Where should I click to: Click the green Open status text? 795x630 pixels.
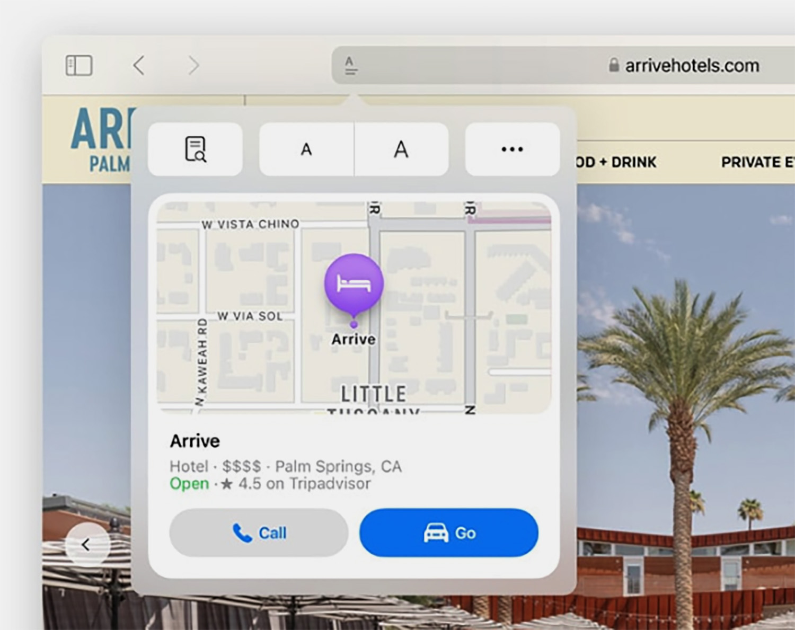tap(189, 484)
